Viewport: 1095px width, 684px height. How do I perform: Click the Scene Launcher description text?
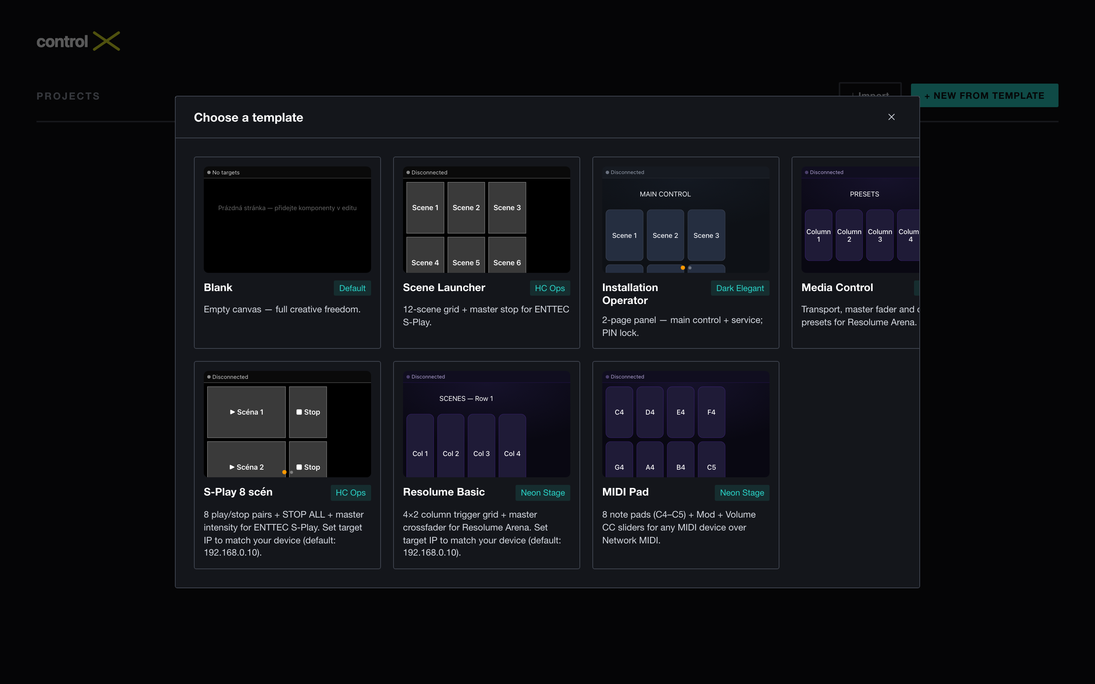coord(486,316)
